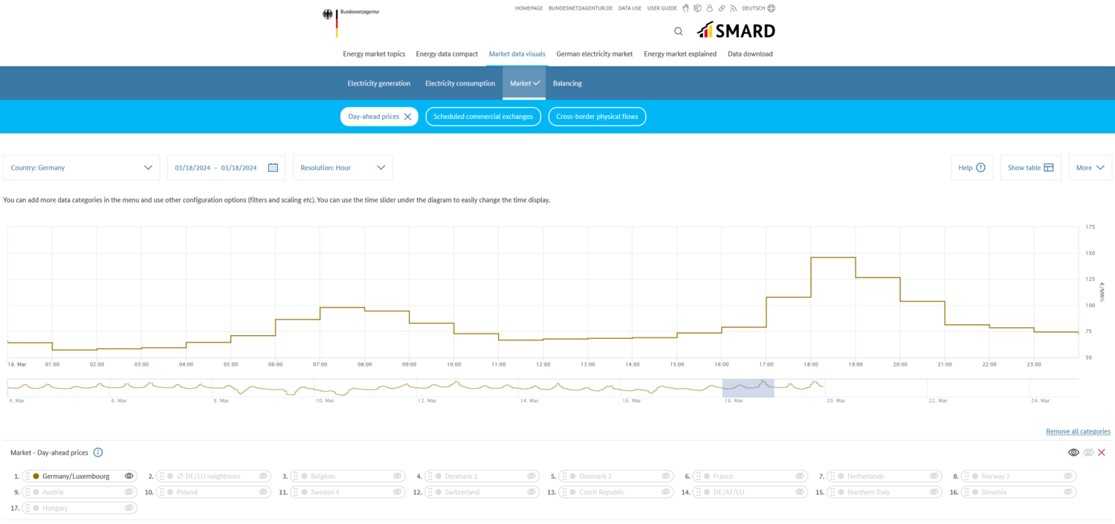Image resolution: width=1115 pixels, height=524 pixels.
Task: Click drag handle on the France chip
Action: [x=698, y=476]
